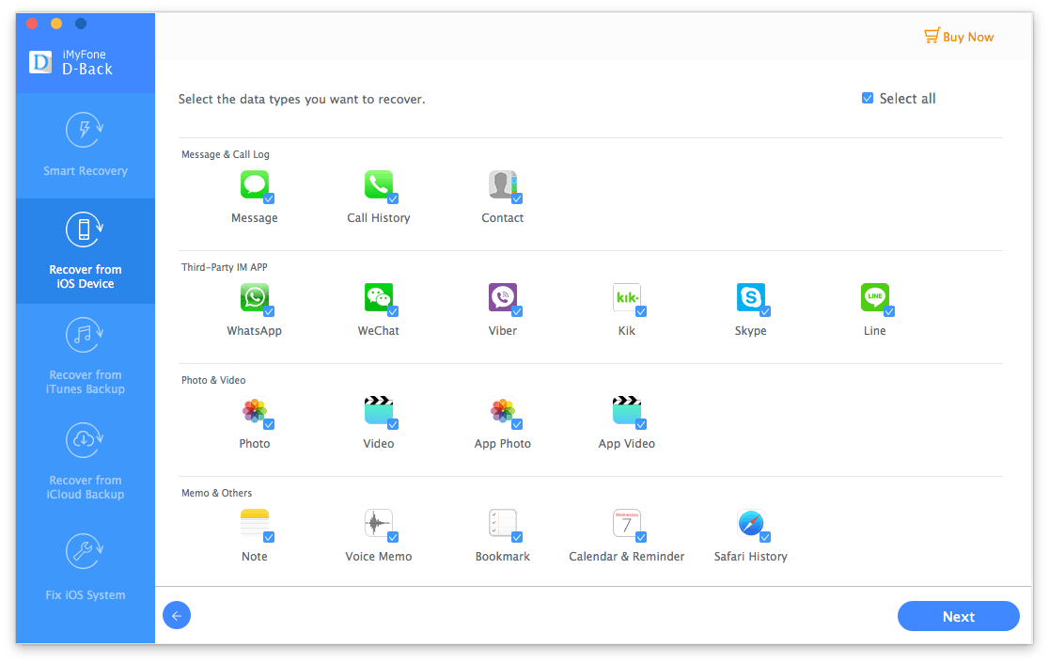Open Recover from iCloud Backup
This screenshot has height=664, width=1049.
click(x=86, y=462)
